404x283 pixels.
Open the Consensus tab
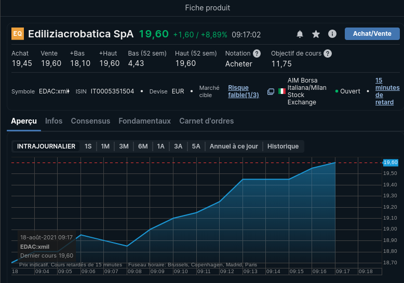tap(90, 121)
